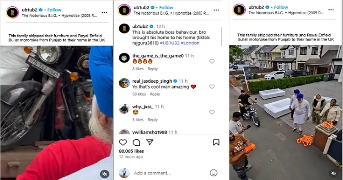The width and height of the screenshot is (343, 180).
Task: Open more options menu in middle post
Action: pos(216,10)
